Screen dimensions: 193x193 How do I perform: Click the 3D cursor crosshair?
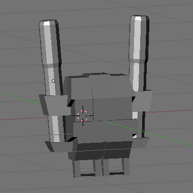[83, 116]
